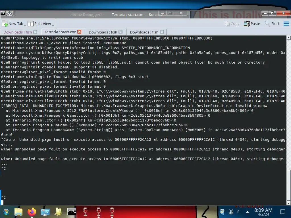Click the last wine glass taskbar icon

tap(112, 211)
